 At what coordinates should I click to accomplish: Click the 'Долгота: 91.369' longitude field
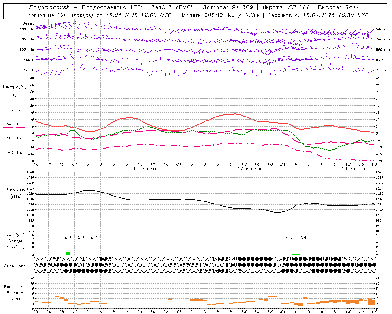point(228,7)
